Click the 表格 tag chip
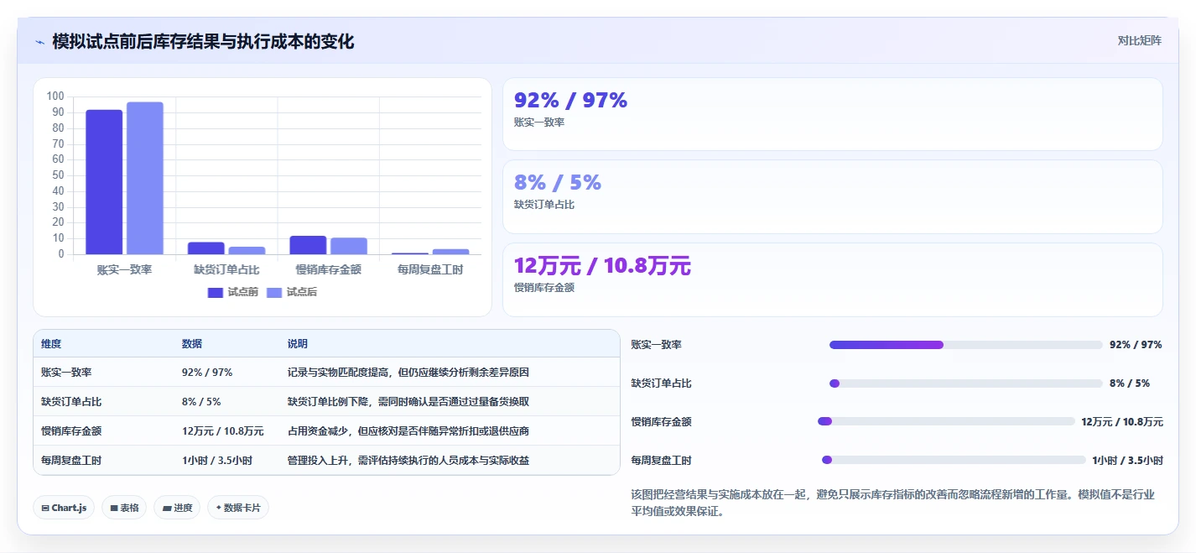1196x553 pixels. 124,508
